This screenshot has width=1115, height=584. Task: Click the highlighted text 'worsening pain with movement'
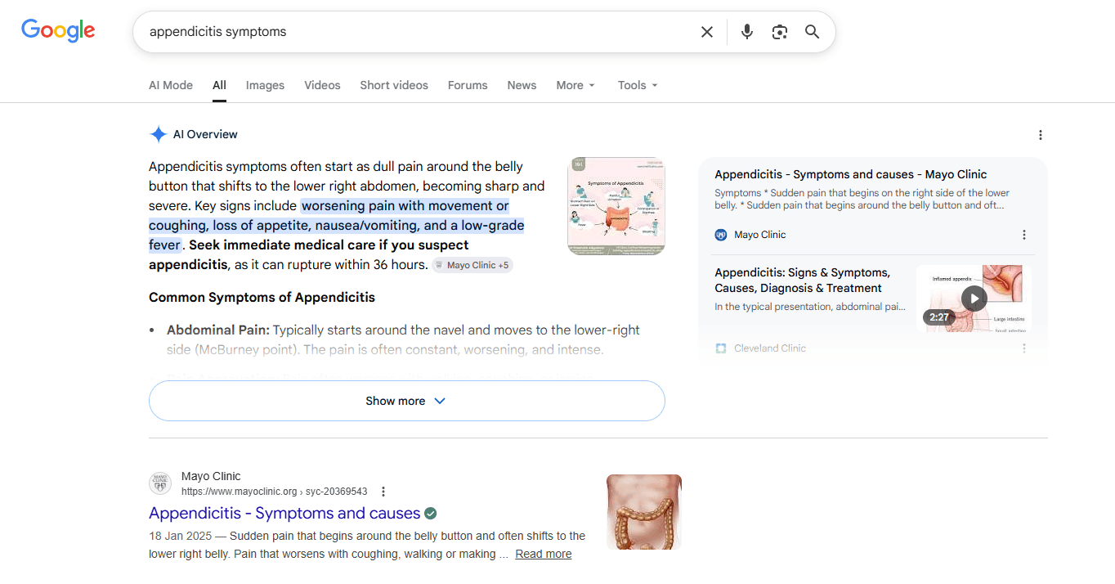(x=394, y=205)
